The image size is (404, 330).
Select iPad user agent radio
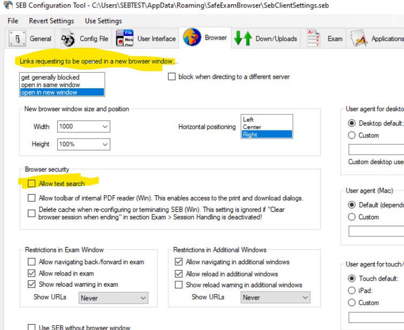(x=351, y=290)
